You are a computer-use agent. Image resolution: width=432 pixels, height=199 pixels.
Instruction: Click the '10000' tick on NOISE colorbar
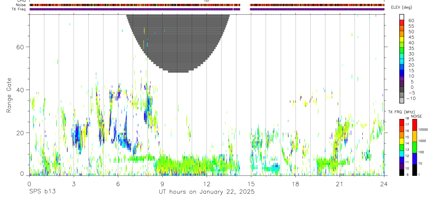click(423, 130)
